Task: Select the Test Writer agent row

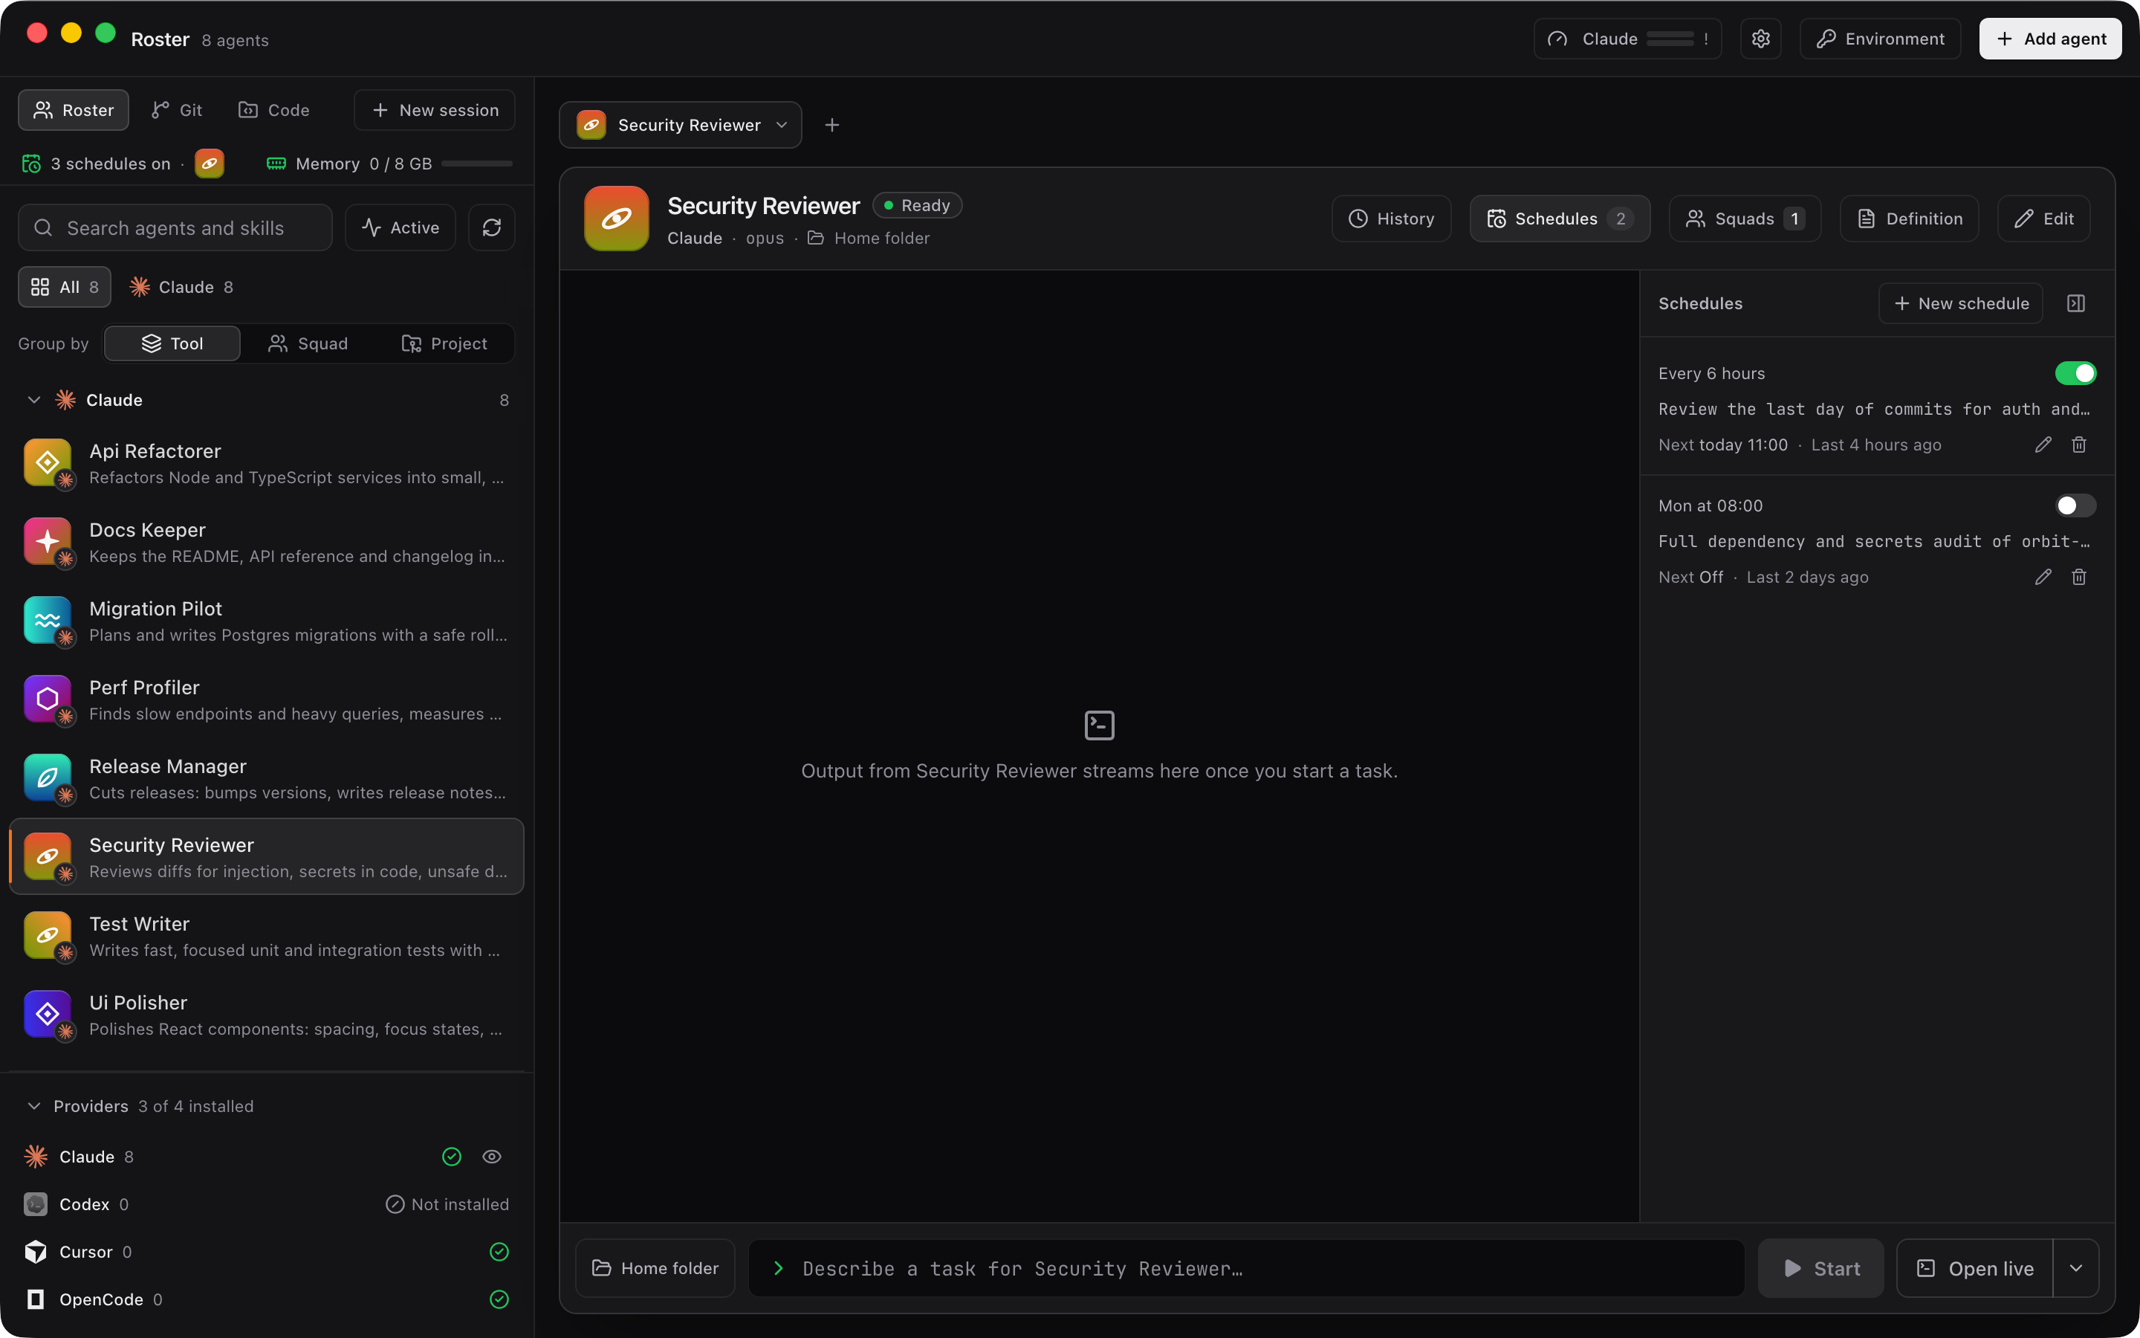Action: [266, 935]
